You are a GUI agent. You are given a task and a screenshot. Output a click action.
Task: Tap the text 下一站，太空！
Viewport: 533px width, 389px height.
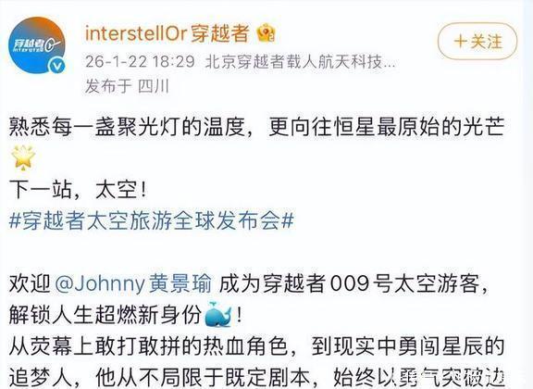pos(79,190)
